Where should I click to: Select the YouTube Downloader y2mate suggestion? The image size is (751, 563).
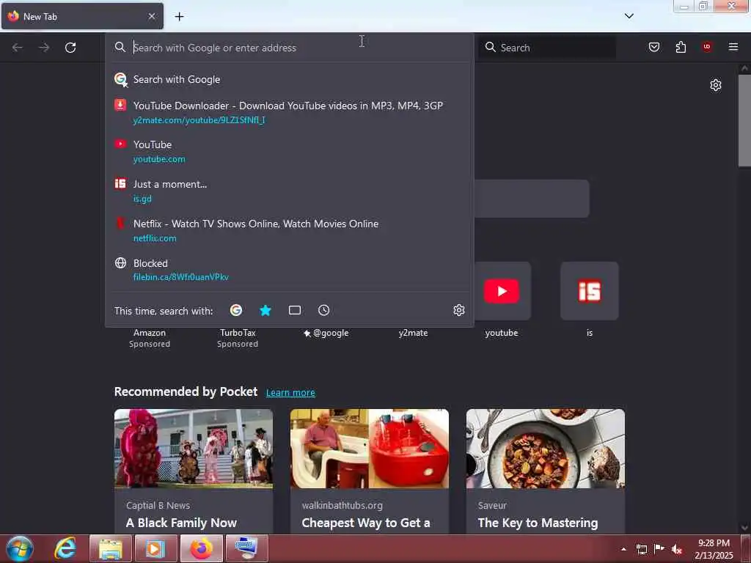coord(289,112)
